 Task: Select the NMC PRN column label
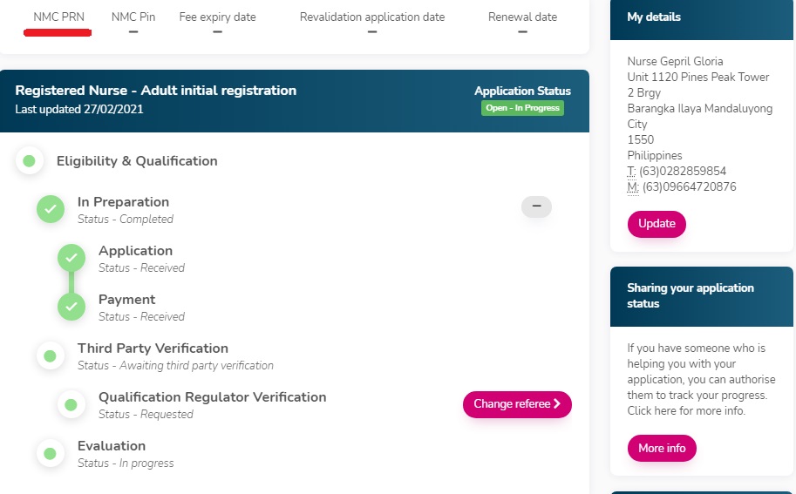click(x=58, y=17)
